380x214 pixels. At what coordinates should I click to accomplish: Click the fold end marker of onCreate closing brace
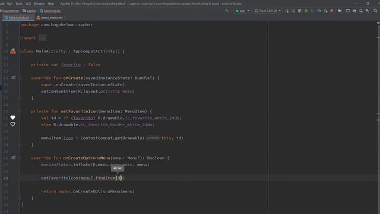(x=20, y=98)
